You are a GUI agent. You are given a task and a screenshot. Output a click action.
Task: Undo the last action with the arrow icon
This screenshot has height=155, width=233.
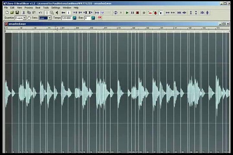coord(40,13)
